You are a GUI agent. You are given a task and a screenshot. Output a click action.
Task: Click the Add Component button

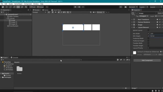(147, 60)
